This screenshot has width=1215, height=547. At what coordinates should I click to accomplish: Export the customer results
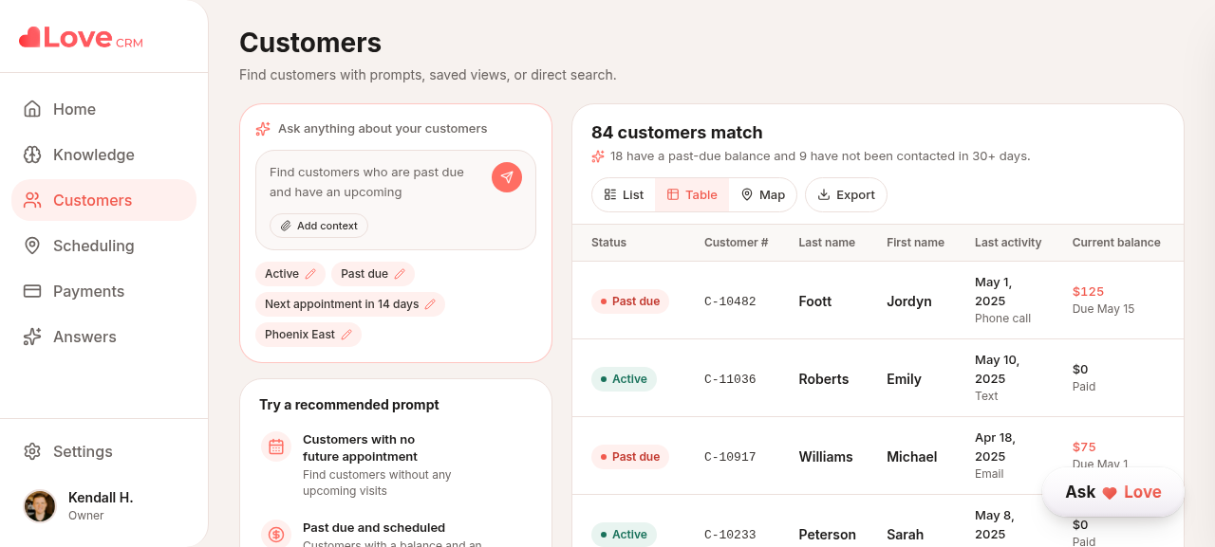pyautogui.click(x=846, y=194)
